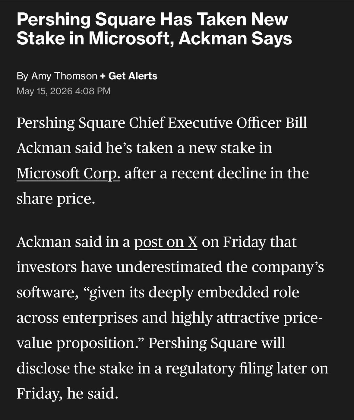Click 'new stake in' text in first paragraph
The image size is (354, 420).
(x=230, y=148)
